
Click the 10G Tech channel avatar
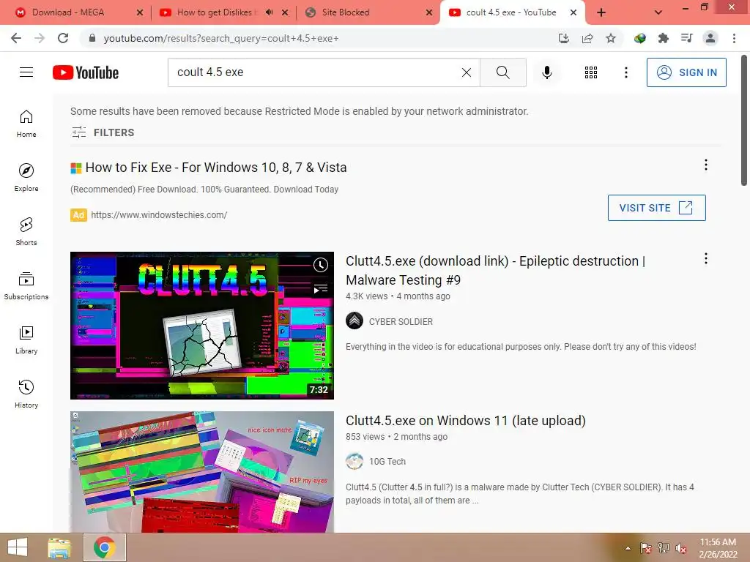354,461
